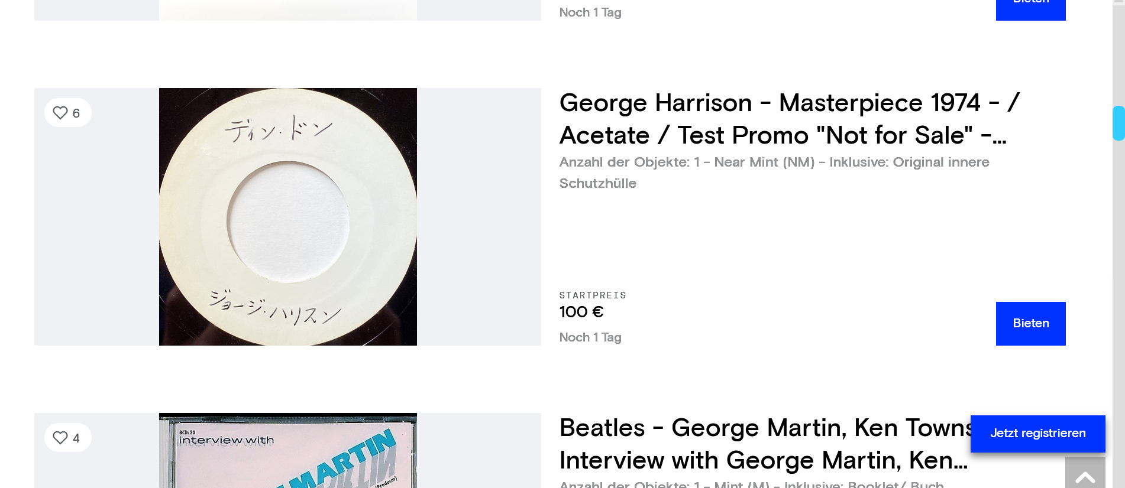Screen dimensions: 1125x488
Task: Click the Jetzt registrieren button
Action: (1037, 434)
